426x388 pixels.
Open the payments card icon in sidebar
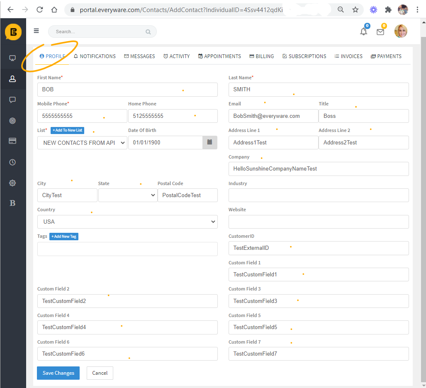[12, 141]
